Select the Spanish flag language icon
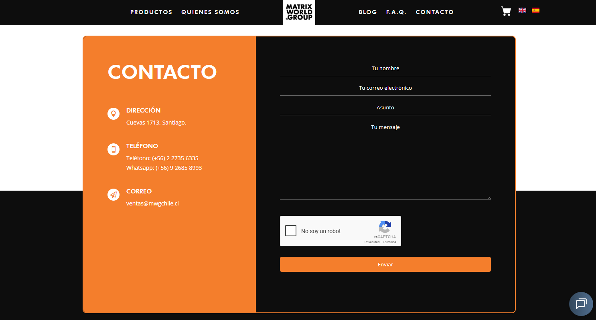This screenshot has height=320, width=596. pos(535,10)
